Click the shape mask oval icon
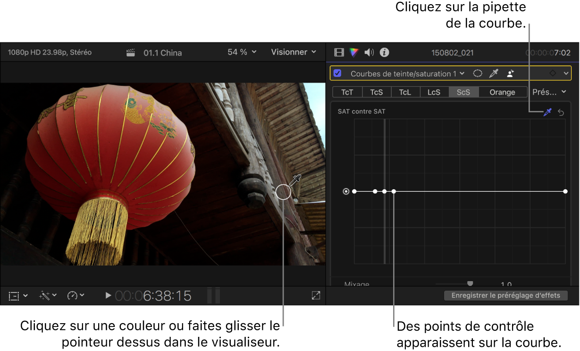The width and height of the screenshot is (580, 351). coord(478,73)
